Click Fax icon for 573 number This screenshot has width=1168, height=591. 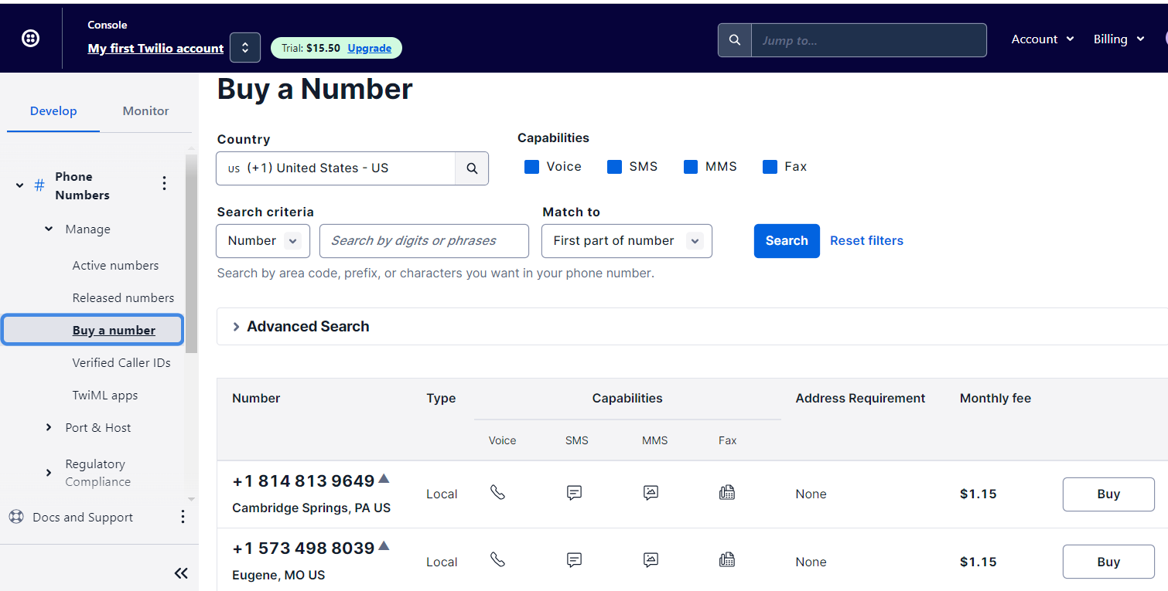(x=726, y=560)
